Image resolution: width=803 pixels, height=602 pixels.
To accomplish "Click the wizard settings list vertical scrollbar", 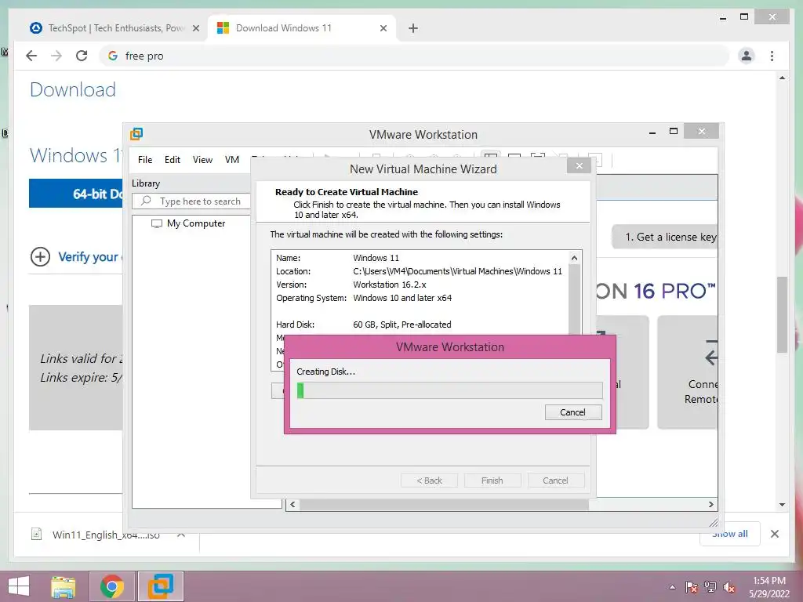I will click(x=575, y=299).
